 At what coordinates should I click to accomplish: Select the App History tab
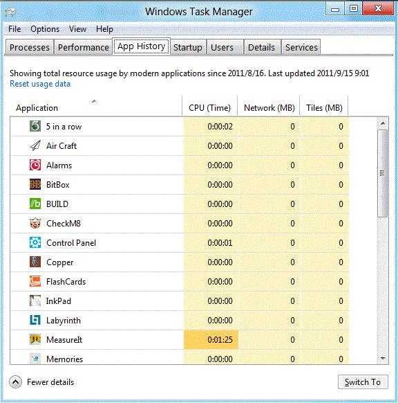point(141,46)
